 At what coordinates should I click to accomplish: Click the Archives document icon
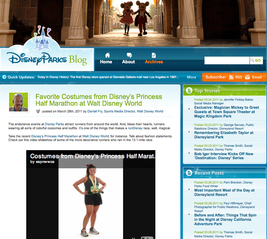(154, 55)
